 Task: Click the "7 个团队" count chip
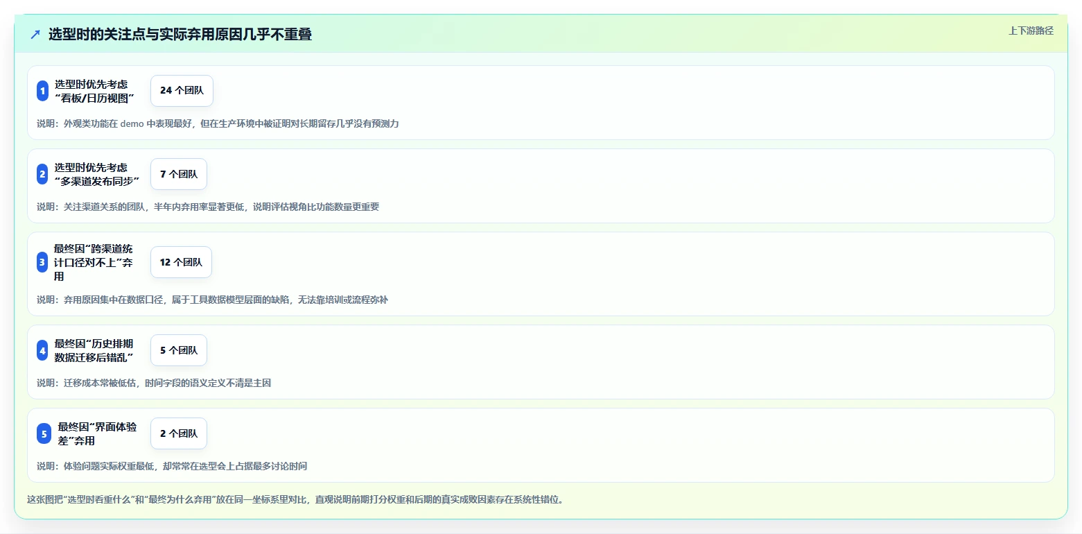pos(179,174)
